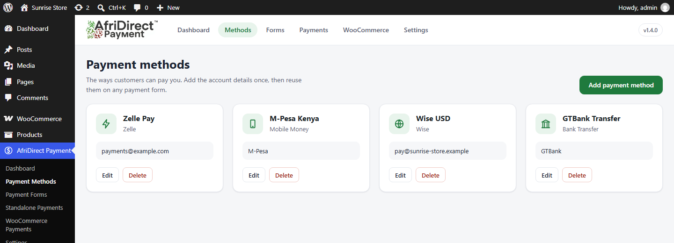The width and height of the screenshot is (674, 243).
Task: Click the M-Pesa Kenya phone icon
Action: (253, 124)
